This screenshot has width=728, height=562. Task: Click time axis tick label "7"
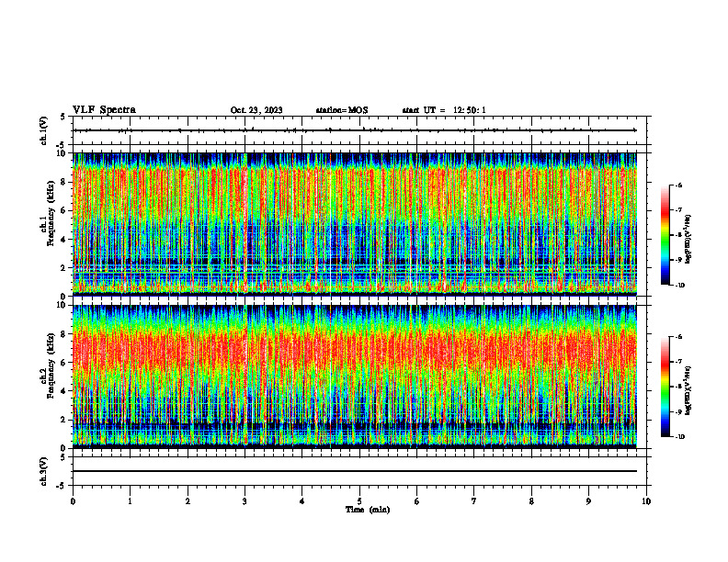(474, 501)
